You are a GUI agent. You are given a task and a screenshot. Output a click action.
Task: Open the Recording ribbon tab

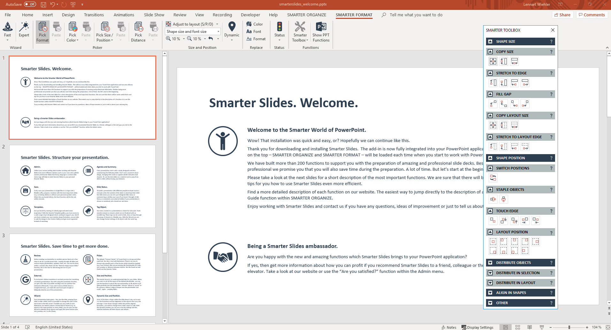click(222, 15)
